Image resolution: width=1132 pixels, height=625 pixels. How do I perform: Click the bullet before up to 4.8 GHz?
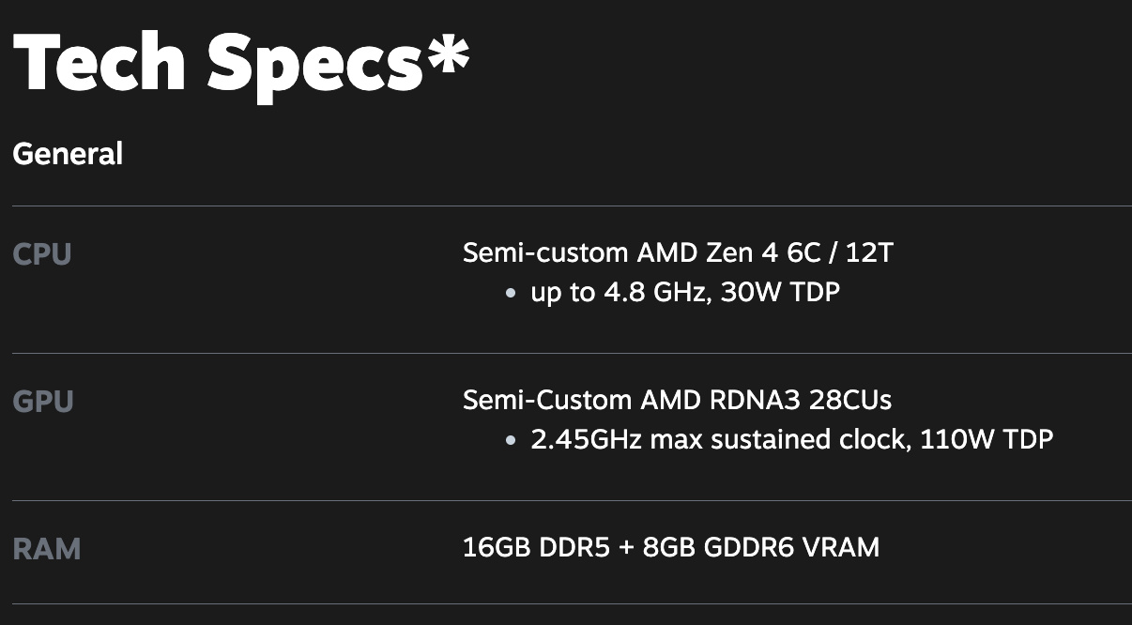tap(511, 294)
